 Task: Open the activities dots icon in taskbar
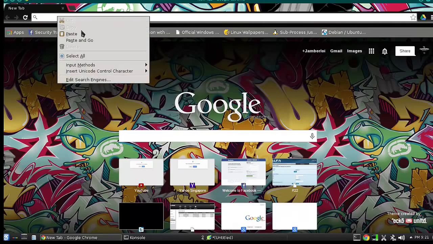15,238
